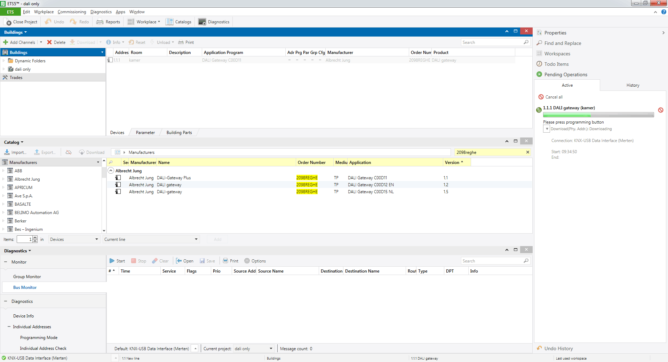
Task: Click the DALI gateway download progress bar
Action: [x=598, y=115]
